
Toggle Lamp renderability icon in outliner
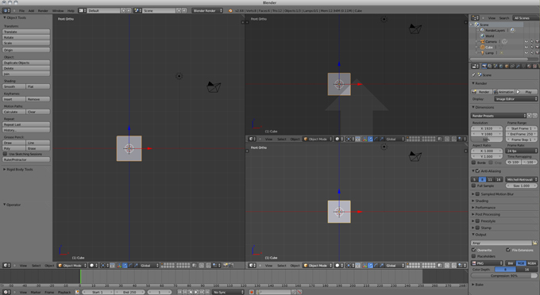[537, 53]
